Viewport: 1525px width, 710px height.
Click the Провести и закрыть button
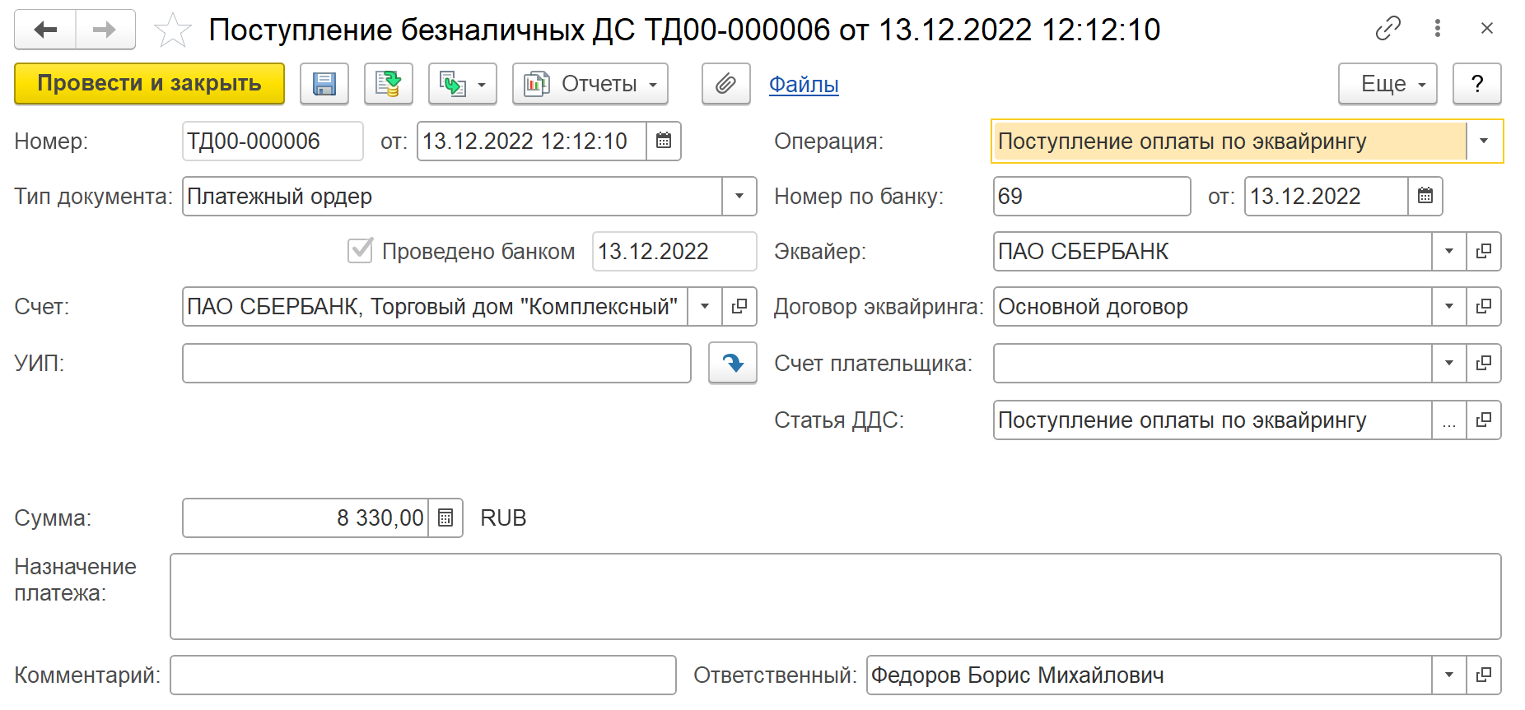click(149, 84)
